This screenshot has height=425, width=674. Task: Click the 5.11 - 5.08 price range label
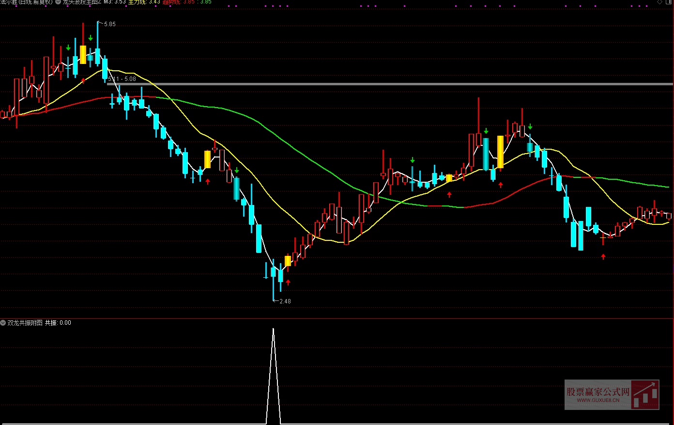[122, 79]
